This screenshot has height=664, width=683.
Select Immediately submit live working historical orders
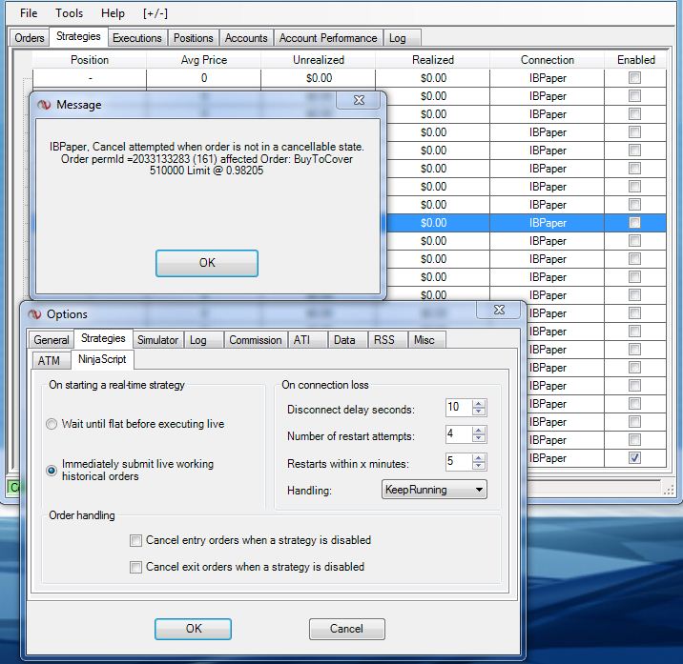coord(52,471)
